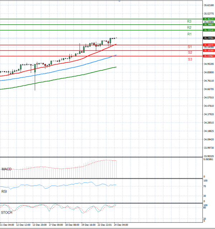This screenshot has height=229, width=215.
Task: Select the 35.46220 green price tag
Action: pos(209,19)
